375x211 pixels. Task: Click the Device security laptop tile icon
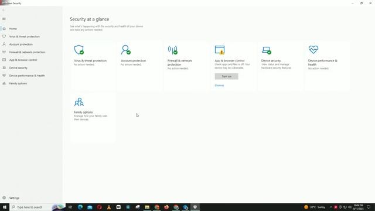click(x=267, y=50)
